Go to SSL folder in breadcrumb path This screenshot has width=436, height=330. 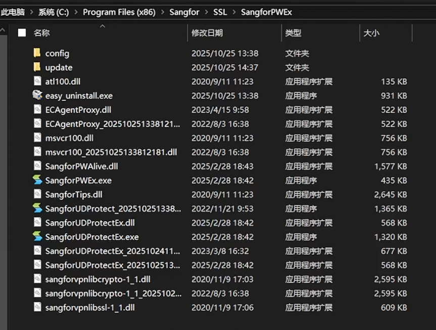pos(220,12)
